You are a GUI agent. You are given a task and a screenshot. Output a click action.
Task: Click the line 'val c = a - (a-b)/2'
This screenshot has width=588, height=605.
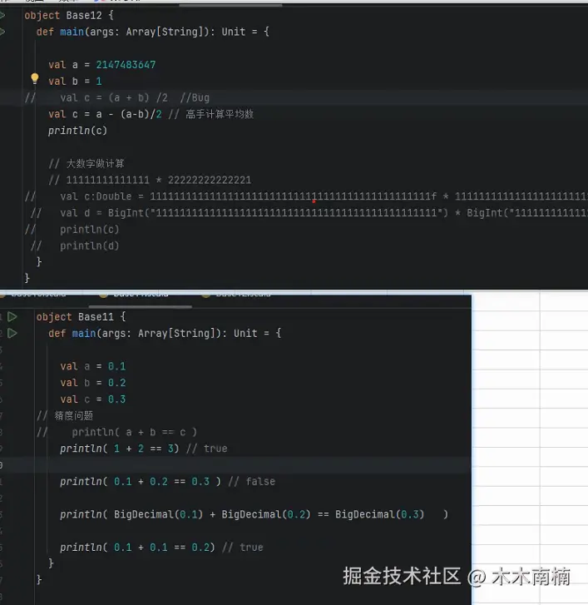click(105, 114)
